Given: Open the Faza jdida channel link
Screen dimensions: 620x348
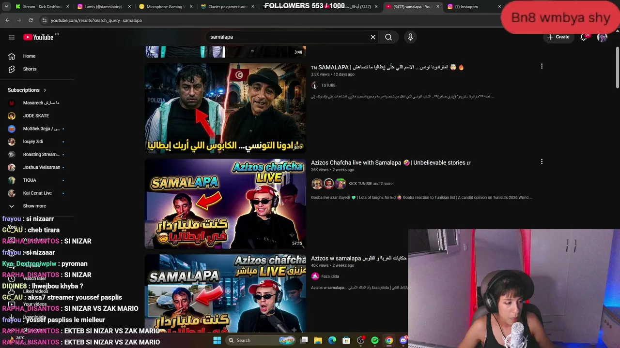Looking at the screenshot, I should coord(330,276).
